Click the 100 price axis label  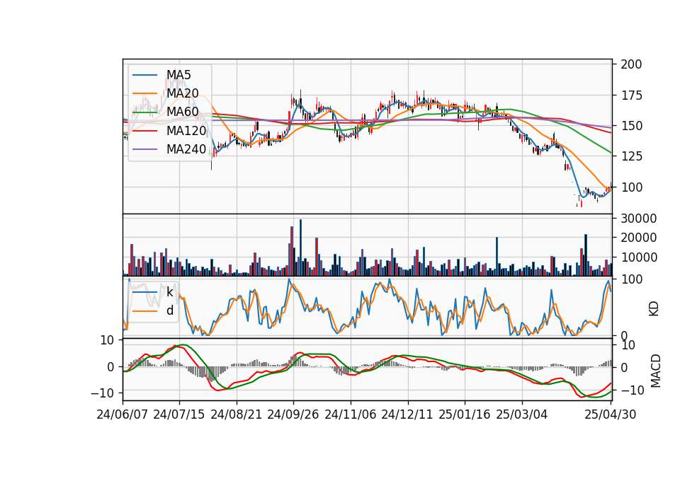point(631,187)
